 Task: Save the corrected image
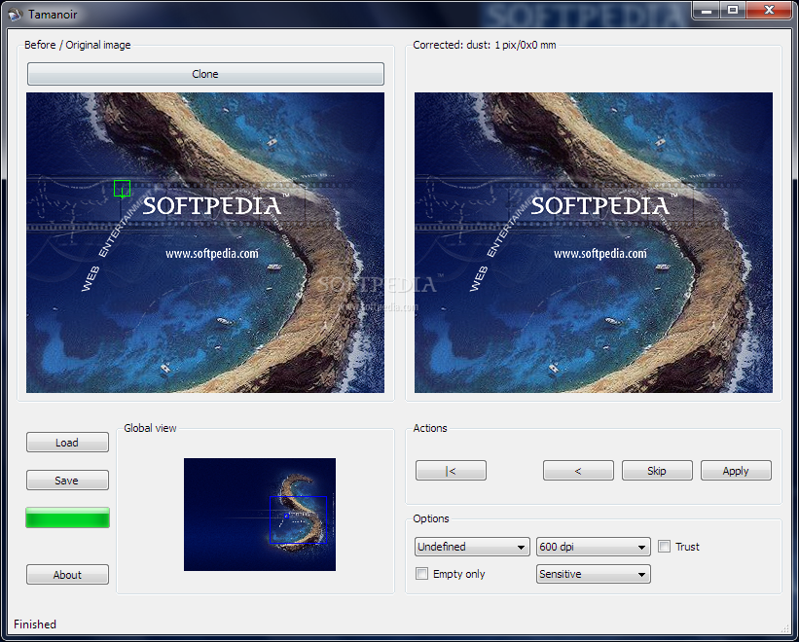pos(67,481)
